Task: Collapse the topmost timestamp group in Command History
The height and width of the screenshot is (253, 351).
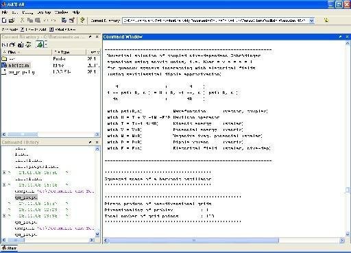Action: 4,173
